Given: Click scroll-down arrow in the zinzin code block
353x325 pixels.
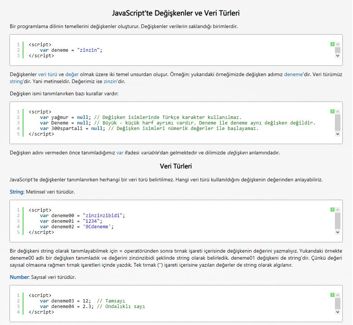Looking at the screenshot, I should pyautogui.click(x=337, y=56).
